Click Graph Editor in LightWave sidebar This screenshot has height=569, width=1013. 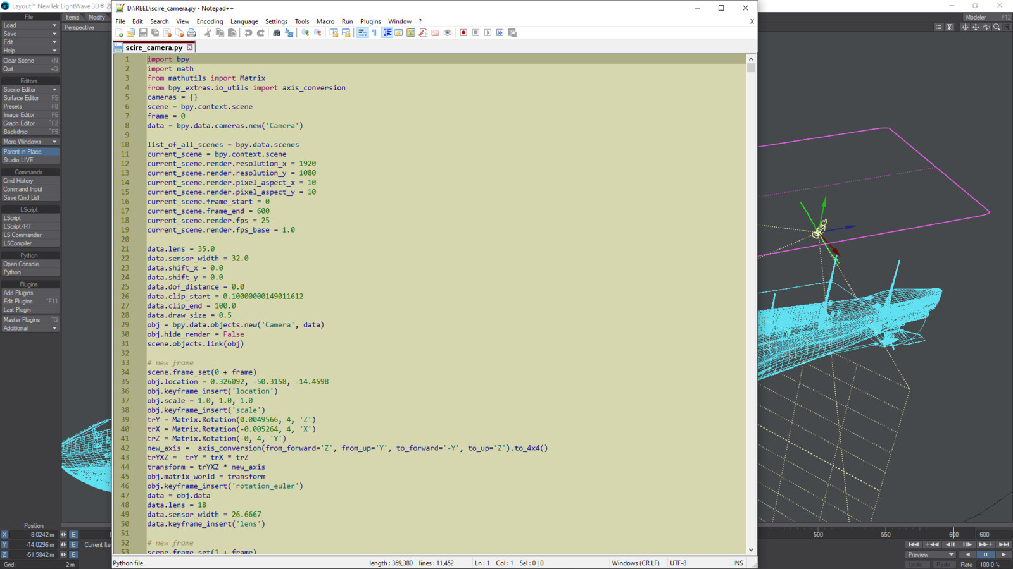(30, 123)
